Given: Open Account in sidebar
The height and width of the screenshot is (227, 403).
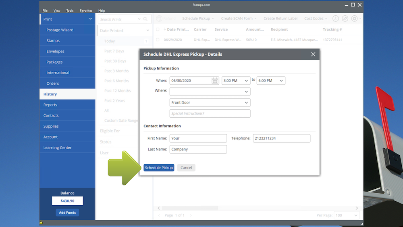Looking at the screenshot, I should click(x=67, y=137).
